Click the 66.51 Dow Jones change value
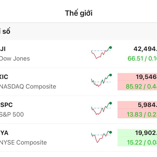Viewport: 157px width, 157px height. 135,58
